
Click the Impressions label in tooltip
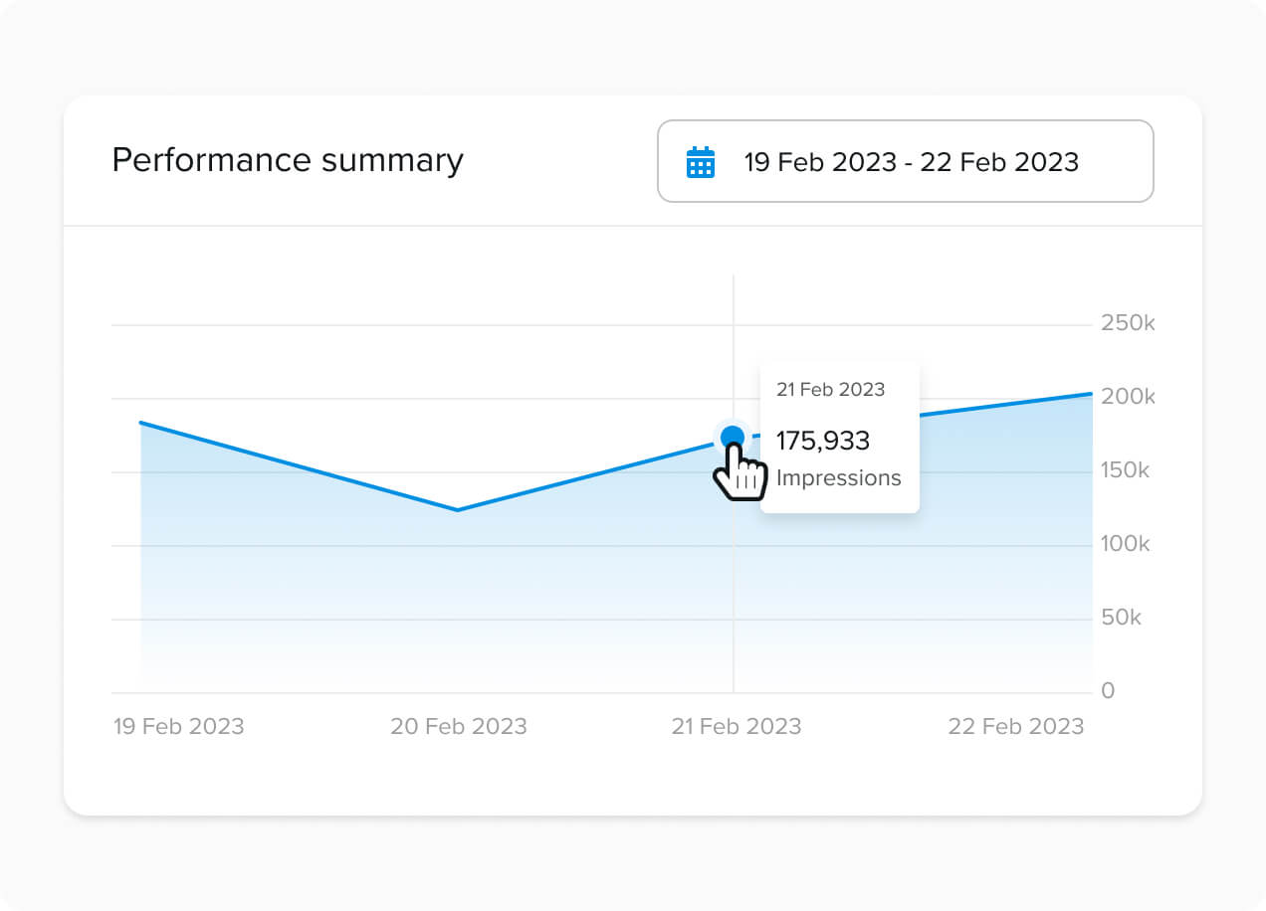[x=838, y=478]
